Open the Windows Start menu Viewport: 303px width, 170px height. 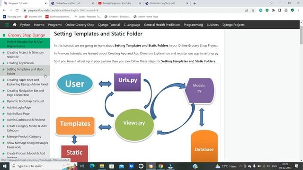coord(5,166)
